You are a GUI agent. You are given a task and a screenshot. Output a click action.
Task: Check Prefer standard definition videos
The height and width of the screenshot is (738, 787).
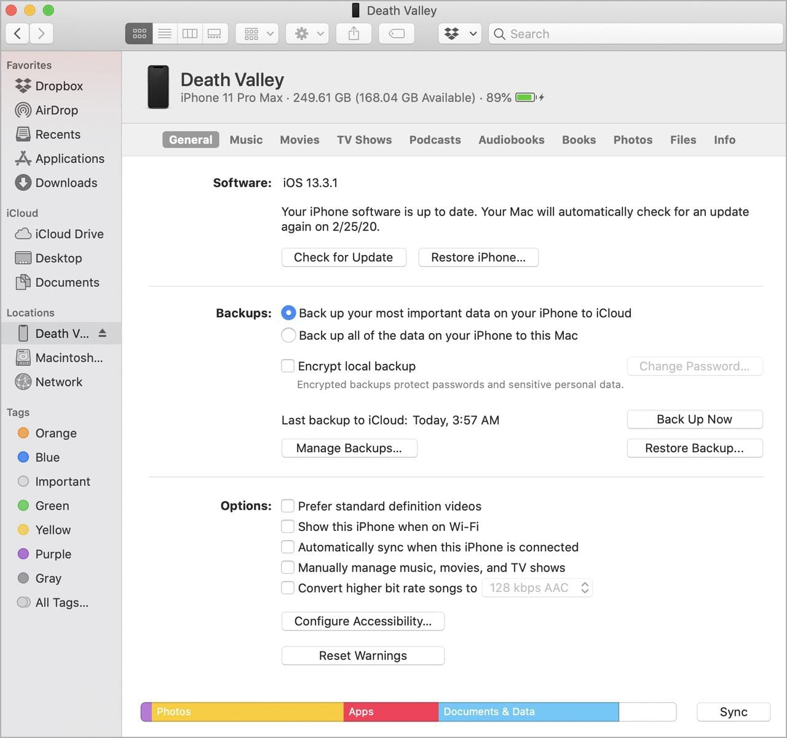click(287, 506)
